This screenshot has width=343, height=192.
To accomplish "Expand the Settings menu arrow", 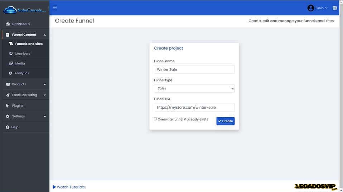I will (x=45, y=117).
